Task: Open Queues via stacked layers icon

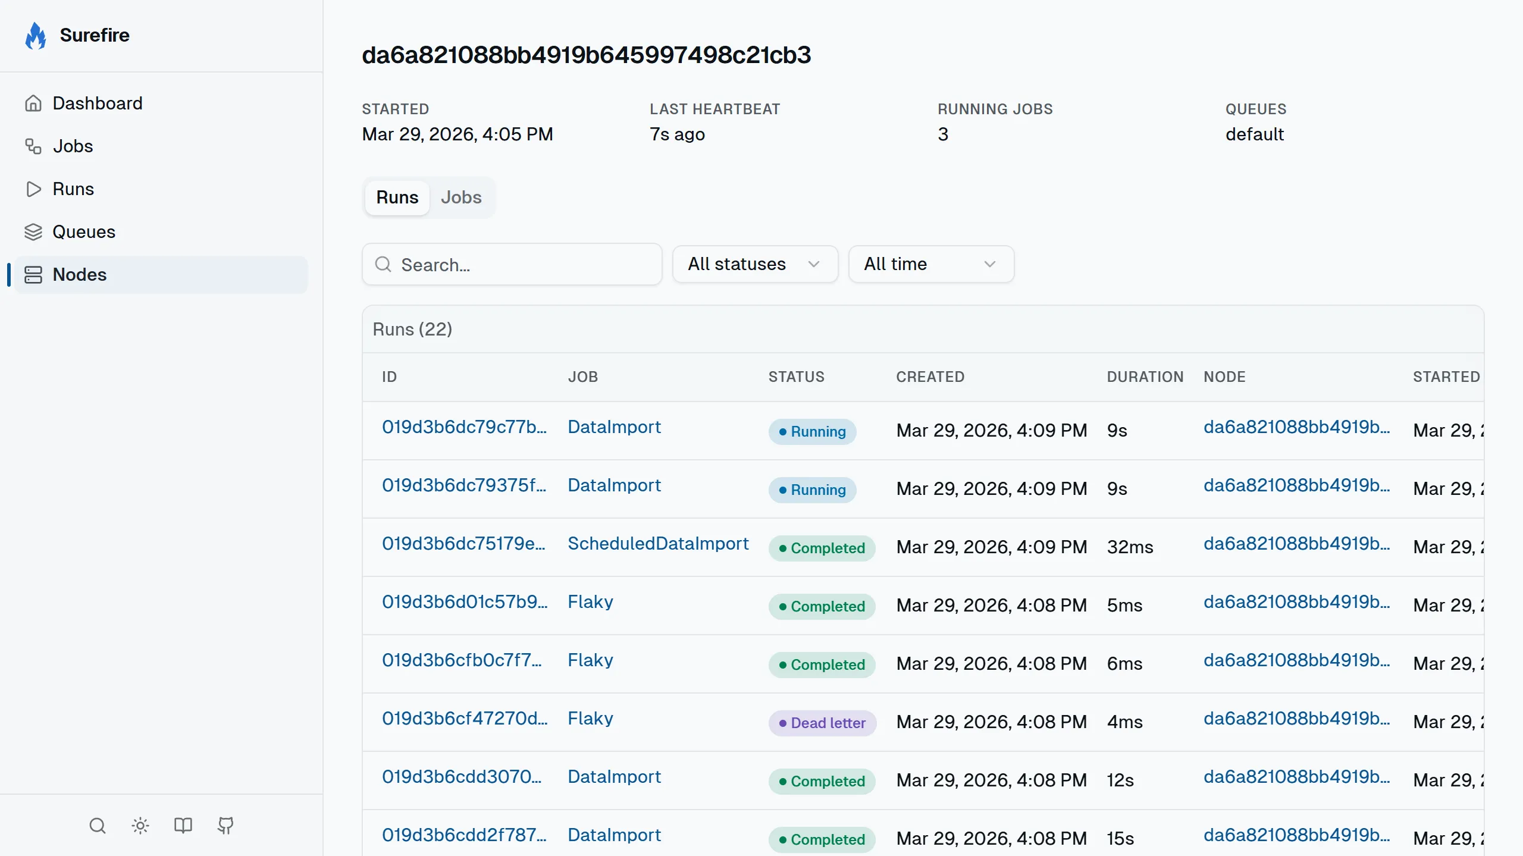Action: click(33, 232)
